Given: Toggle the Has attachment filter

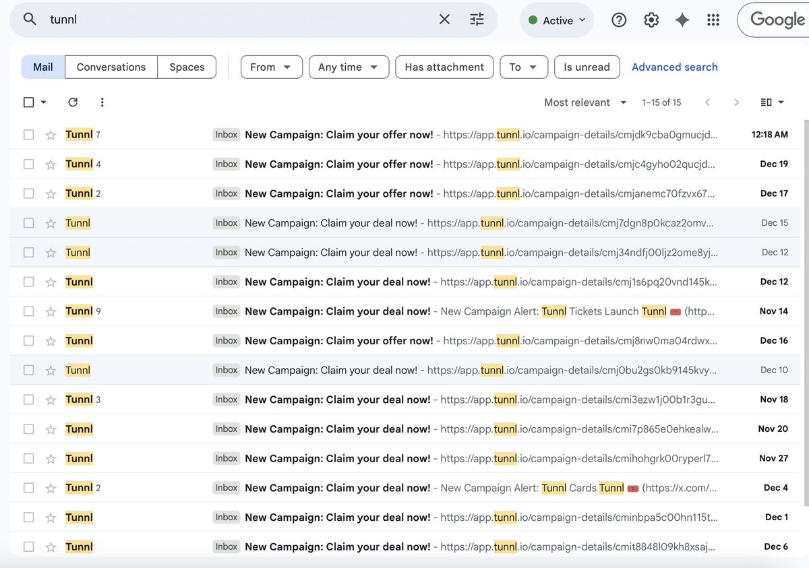Looking at the screenshot, I should 444,67.
